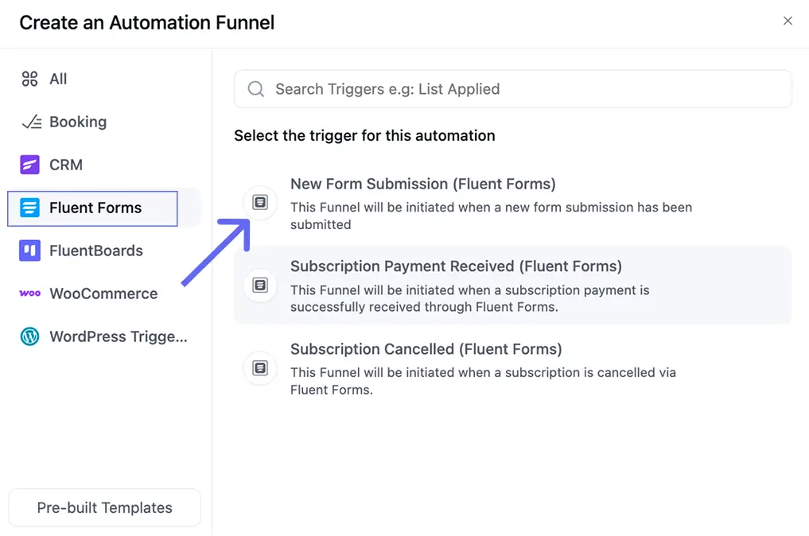Click the Subscription Cancelled trigger icon
This screenshot has height=536, width=809.
coord(260,368)
